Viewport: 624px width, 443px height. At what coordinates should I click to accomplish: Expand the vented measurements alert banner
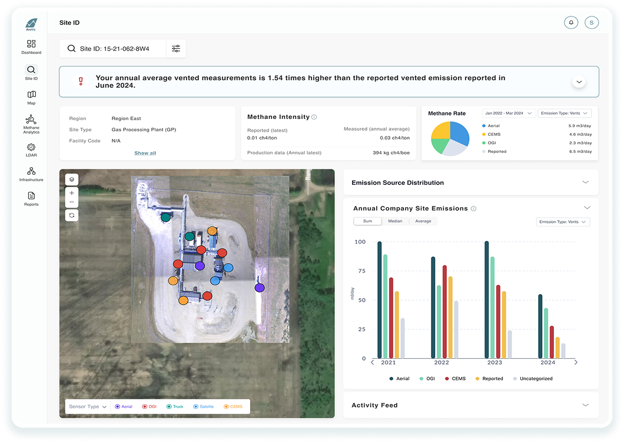pos(579,82)
